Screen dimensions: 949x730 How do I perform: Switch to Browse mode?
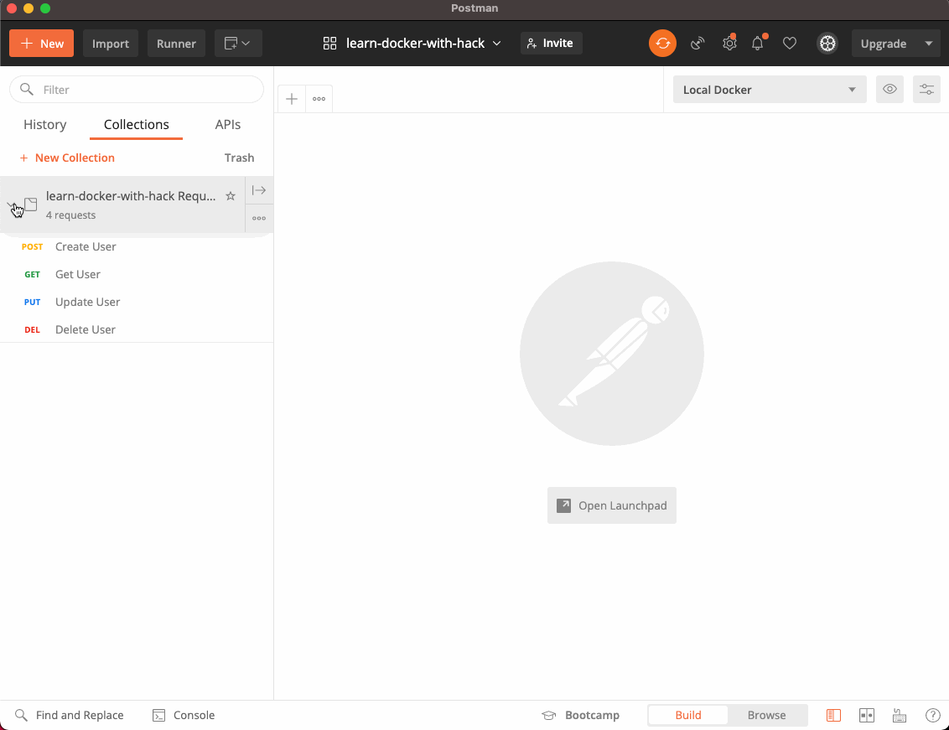767,716
